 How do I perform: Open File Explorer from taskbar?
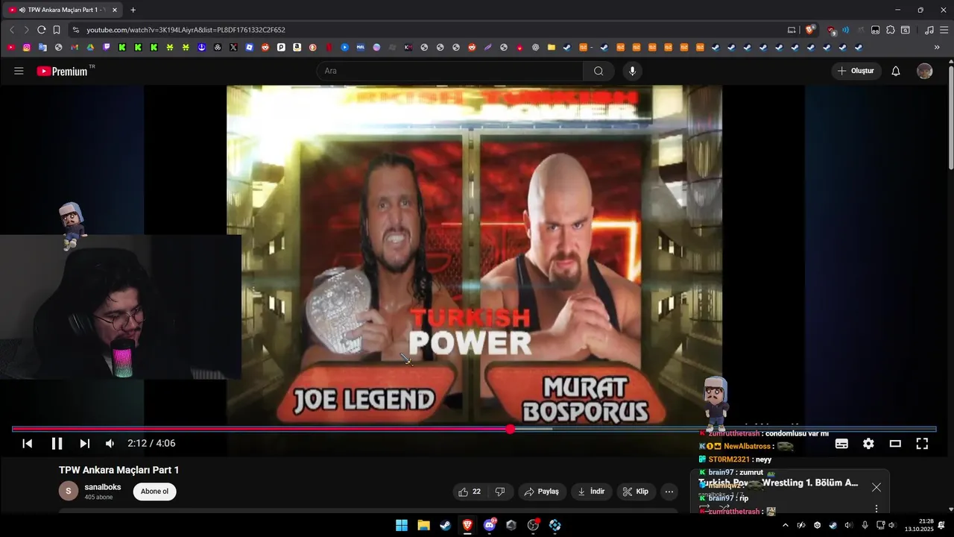(423, 525)
